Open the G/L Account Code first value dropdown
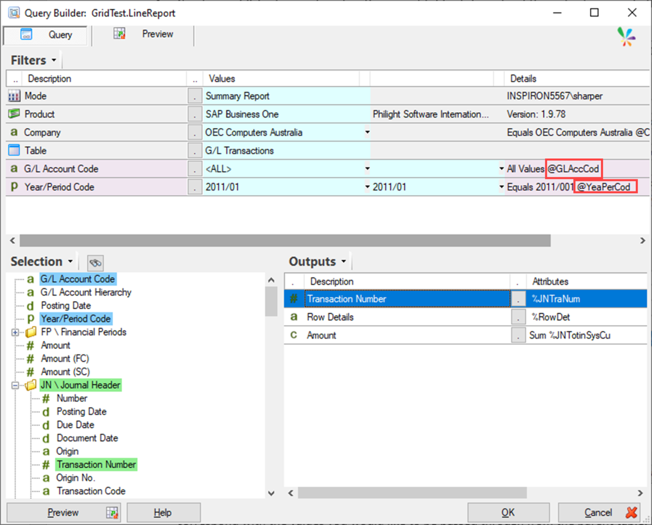Screen dimensions: 652x525 [367, 168]
